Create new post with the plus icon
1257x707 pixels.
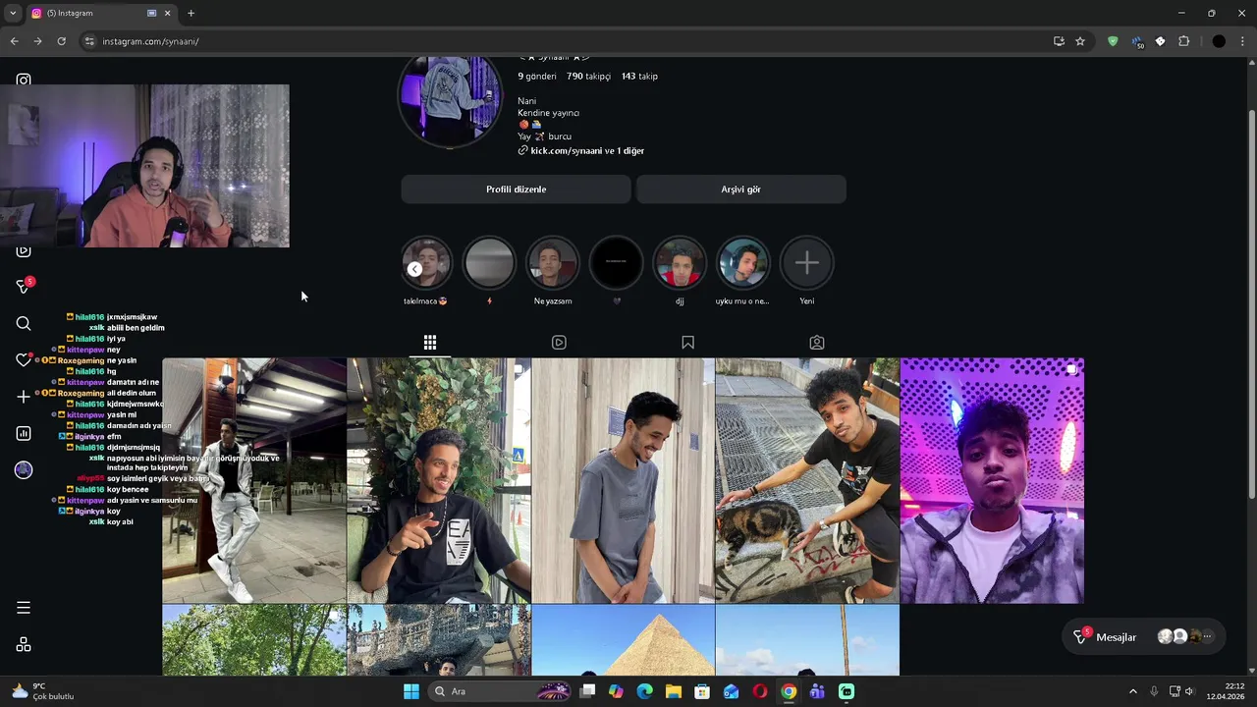(x=24, y=397)
